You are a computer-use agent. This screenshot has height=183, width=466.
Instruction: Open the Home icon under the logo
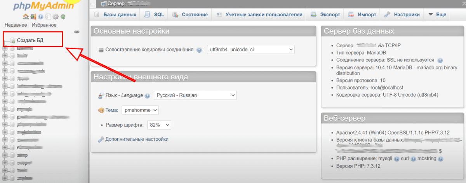tap(26, 17)
